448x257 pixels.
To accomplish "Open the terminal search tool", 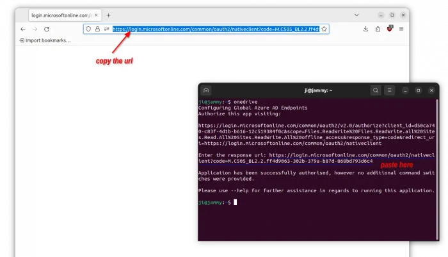I will 376,90.
